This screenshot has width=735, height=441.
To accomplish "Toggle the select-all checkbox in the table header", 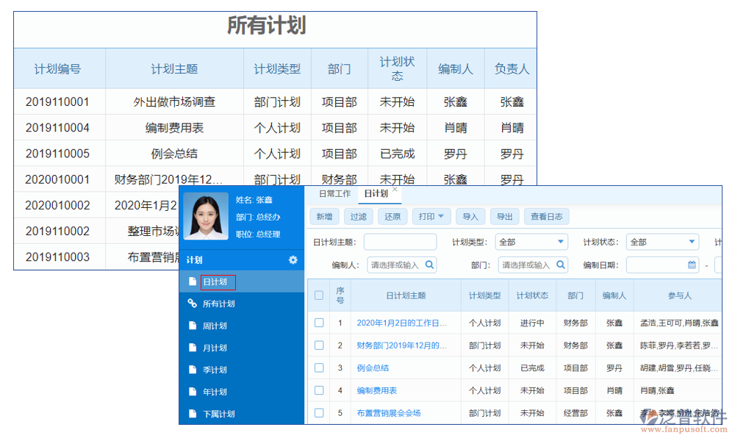I will point(319,294).
